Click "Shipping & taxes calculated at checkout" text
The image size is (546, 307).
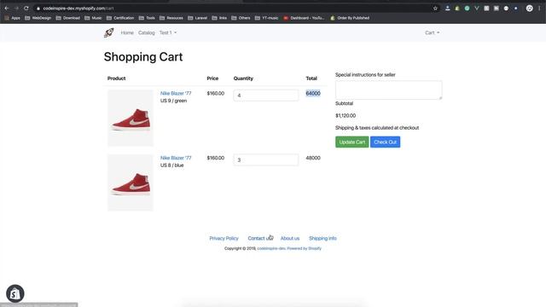coord(377,128)
